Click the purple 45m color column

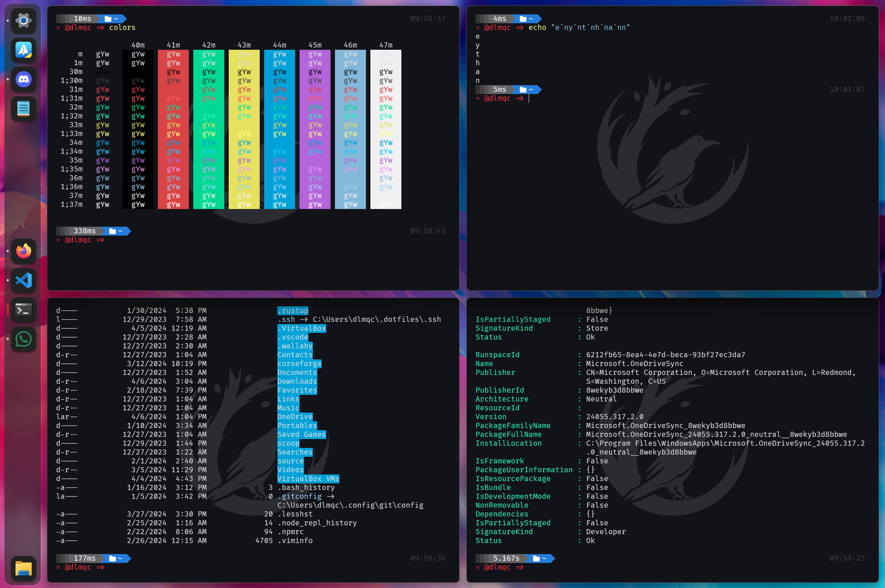(x=315, y=129)
